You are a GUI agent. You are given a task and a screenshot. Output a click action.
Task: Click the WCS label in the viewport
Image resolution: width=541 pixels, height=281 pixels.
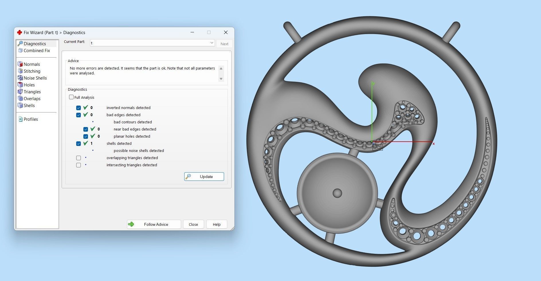(377, 147)
